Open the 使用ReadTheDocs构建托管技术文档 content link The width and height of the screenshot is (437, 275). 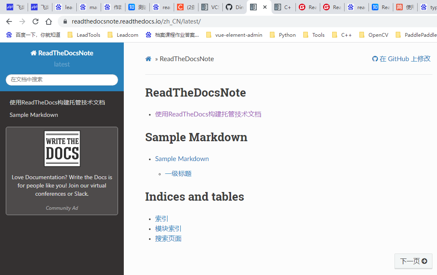(208, 114)
